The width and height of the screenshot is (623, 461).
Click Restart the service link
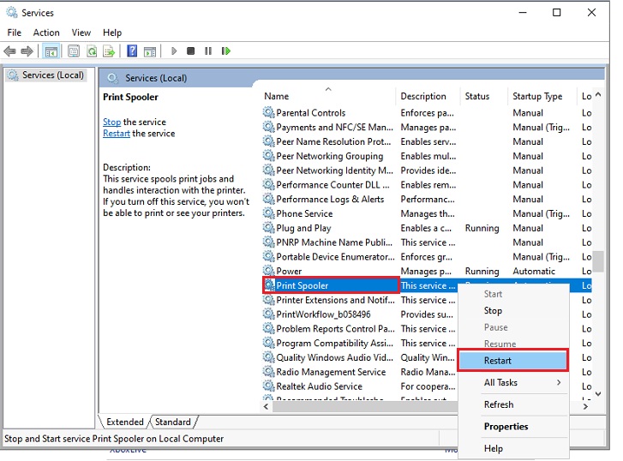117,133
